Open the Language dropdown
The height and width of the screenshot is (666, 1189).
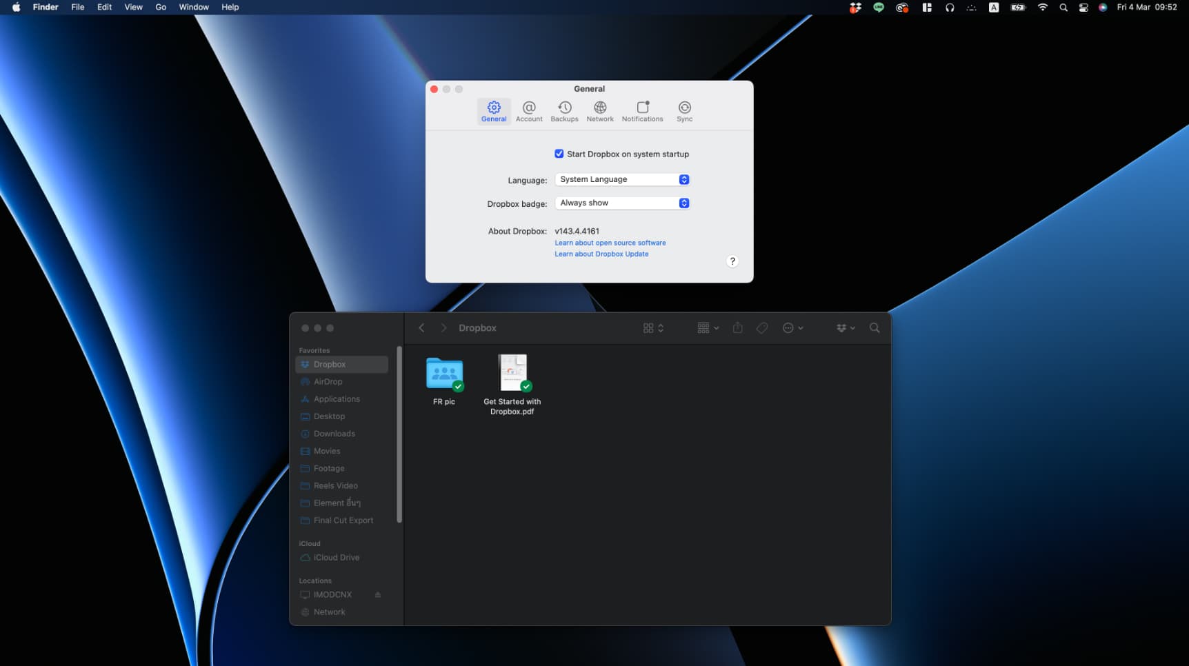pos(621,179)
